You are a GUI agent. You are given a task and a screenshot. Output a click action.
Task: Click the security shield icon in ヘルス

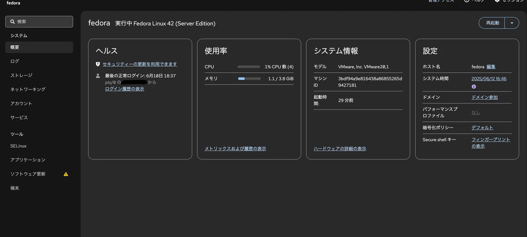[98, 64]
